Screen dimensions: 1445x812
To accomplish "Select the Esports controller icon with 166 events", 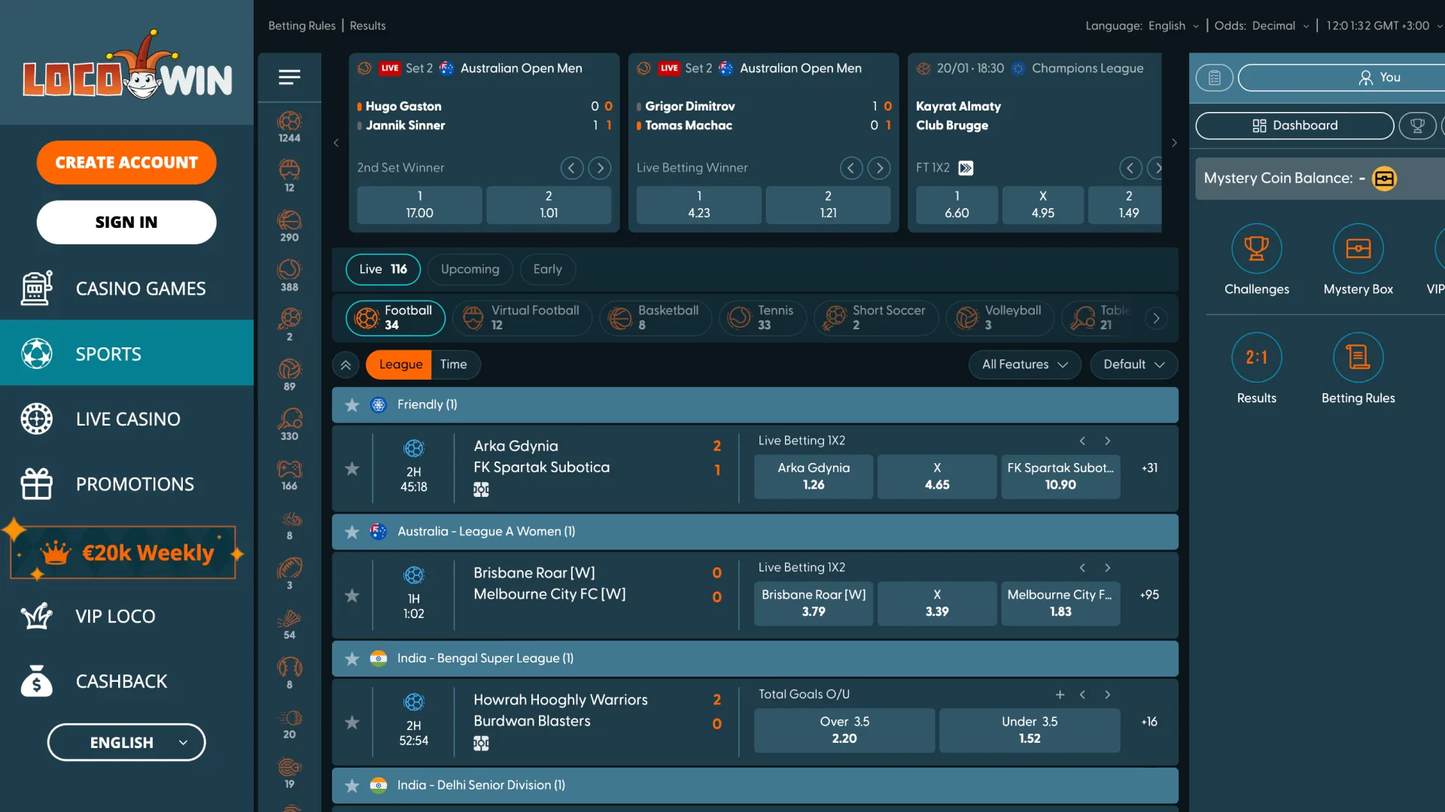I will [x=290, y=471].
